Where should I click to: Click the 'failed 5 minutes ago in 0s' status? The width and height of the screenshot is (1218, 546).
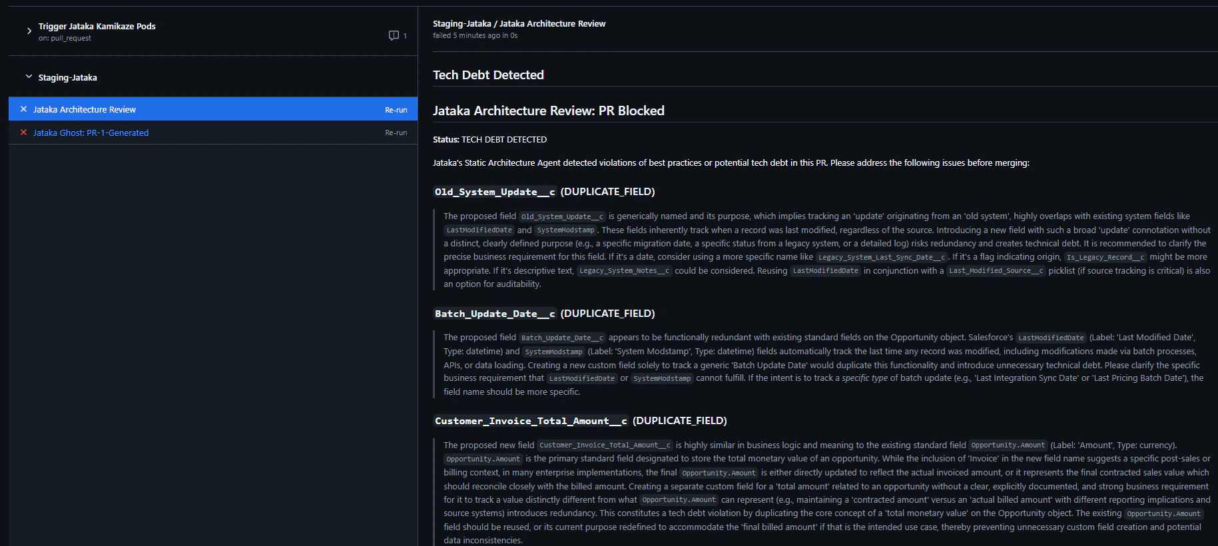click(x=475, y=35)
